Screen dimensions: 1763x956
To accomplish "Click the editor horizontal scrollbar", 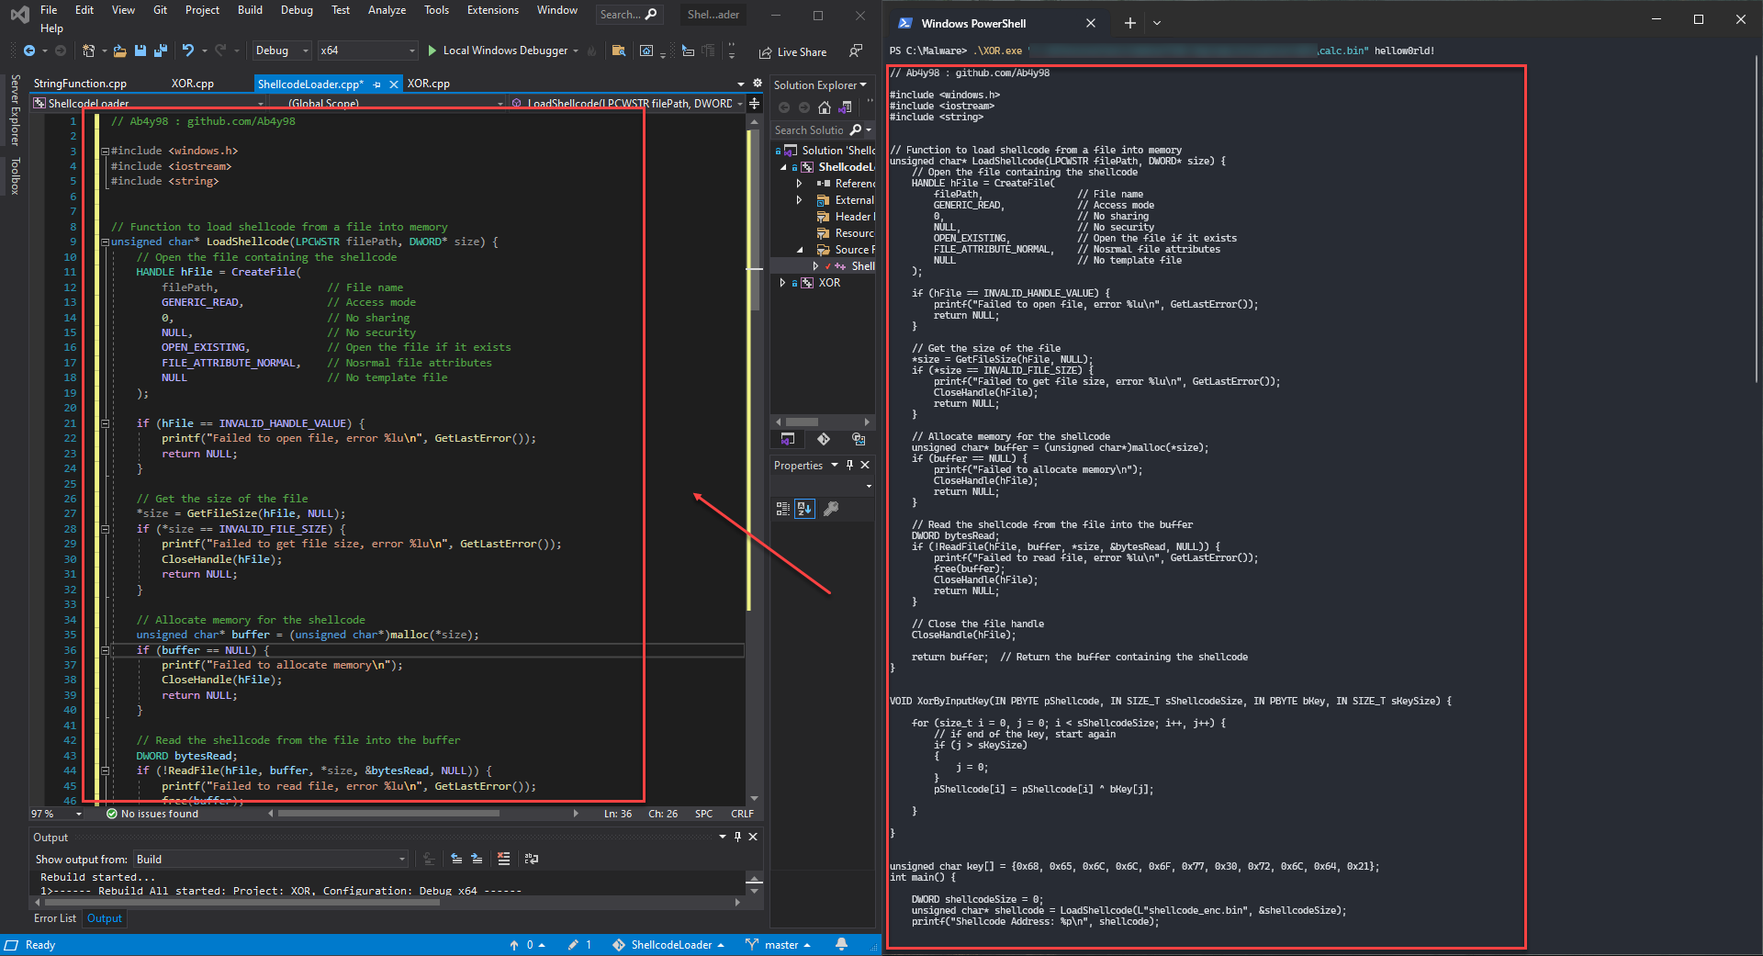I will [x=388, y=813].
